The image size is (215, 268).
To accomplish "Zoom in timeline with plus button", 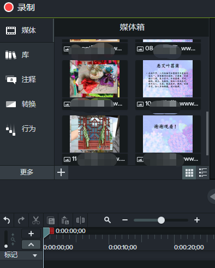I will (197, 220).
